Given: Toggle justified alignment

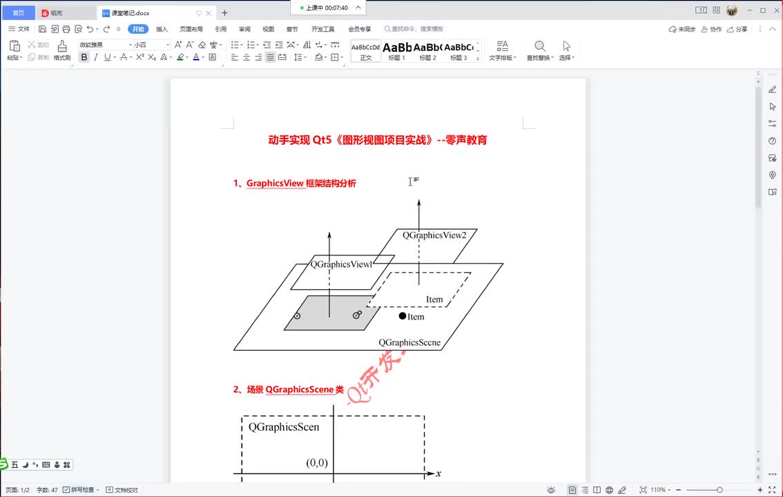Looking at the screenshot, I should (x=270, y=57).
